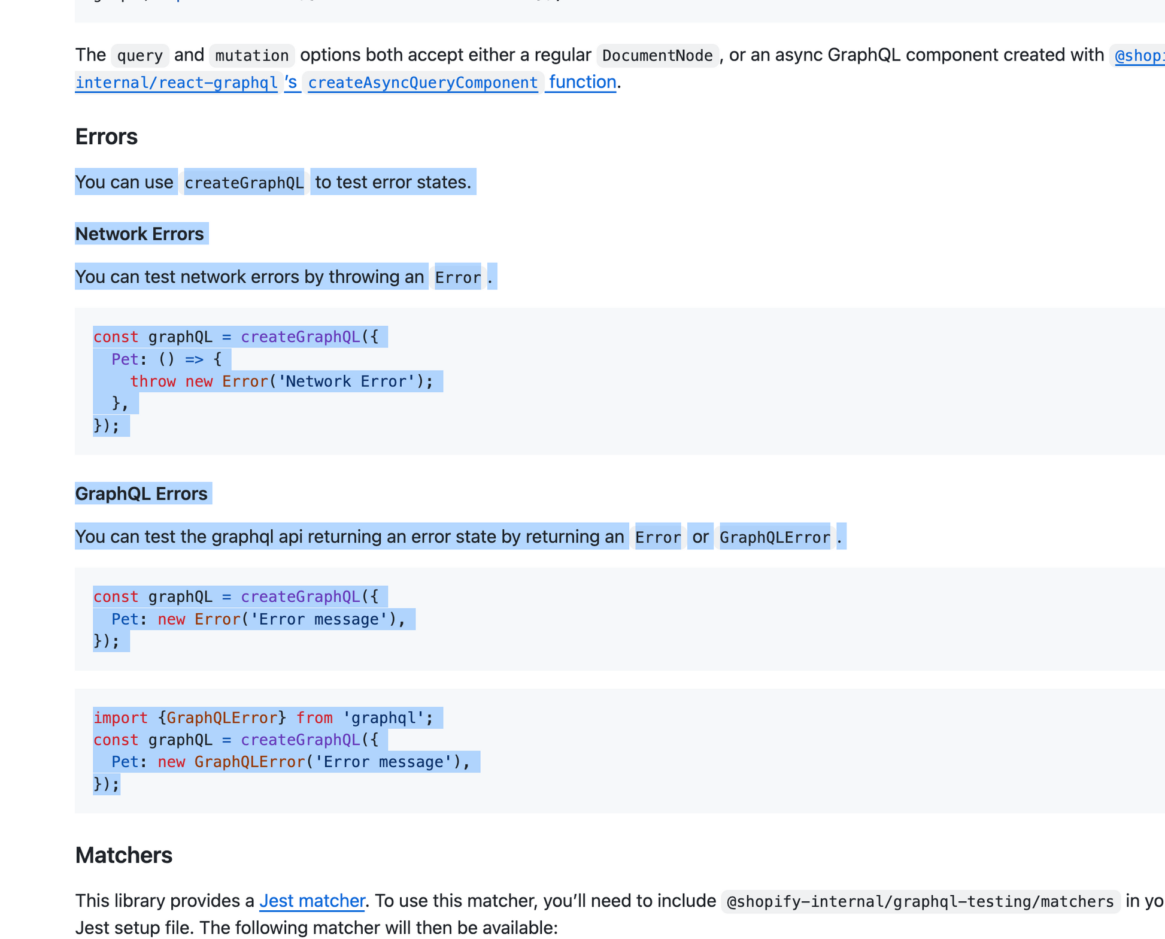The width and height of the screenshot is (1165, 939).
Task: Click the partially visible @shopify link at right edge
Action: 1139,56
